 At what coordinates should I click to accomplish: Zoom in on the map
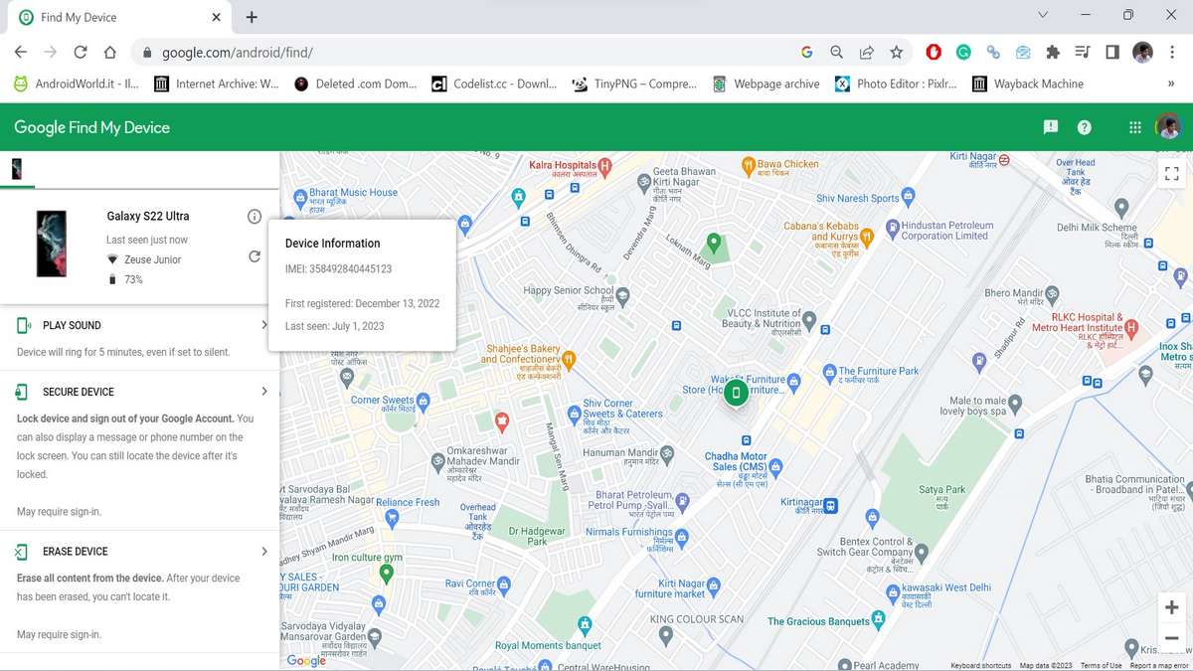pyautogui.click(x=1171, y=608)
